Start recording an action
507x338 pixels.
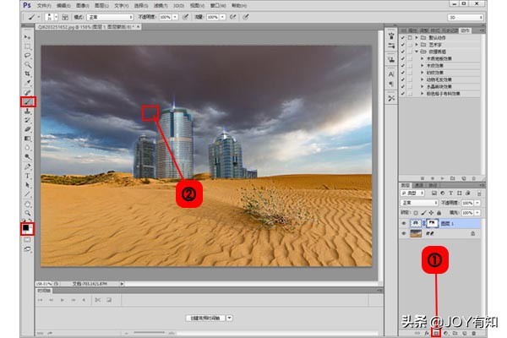point(433,178)
